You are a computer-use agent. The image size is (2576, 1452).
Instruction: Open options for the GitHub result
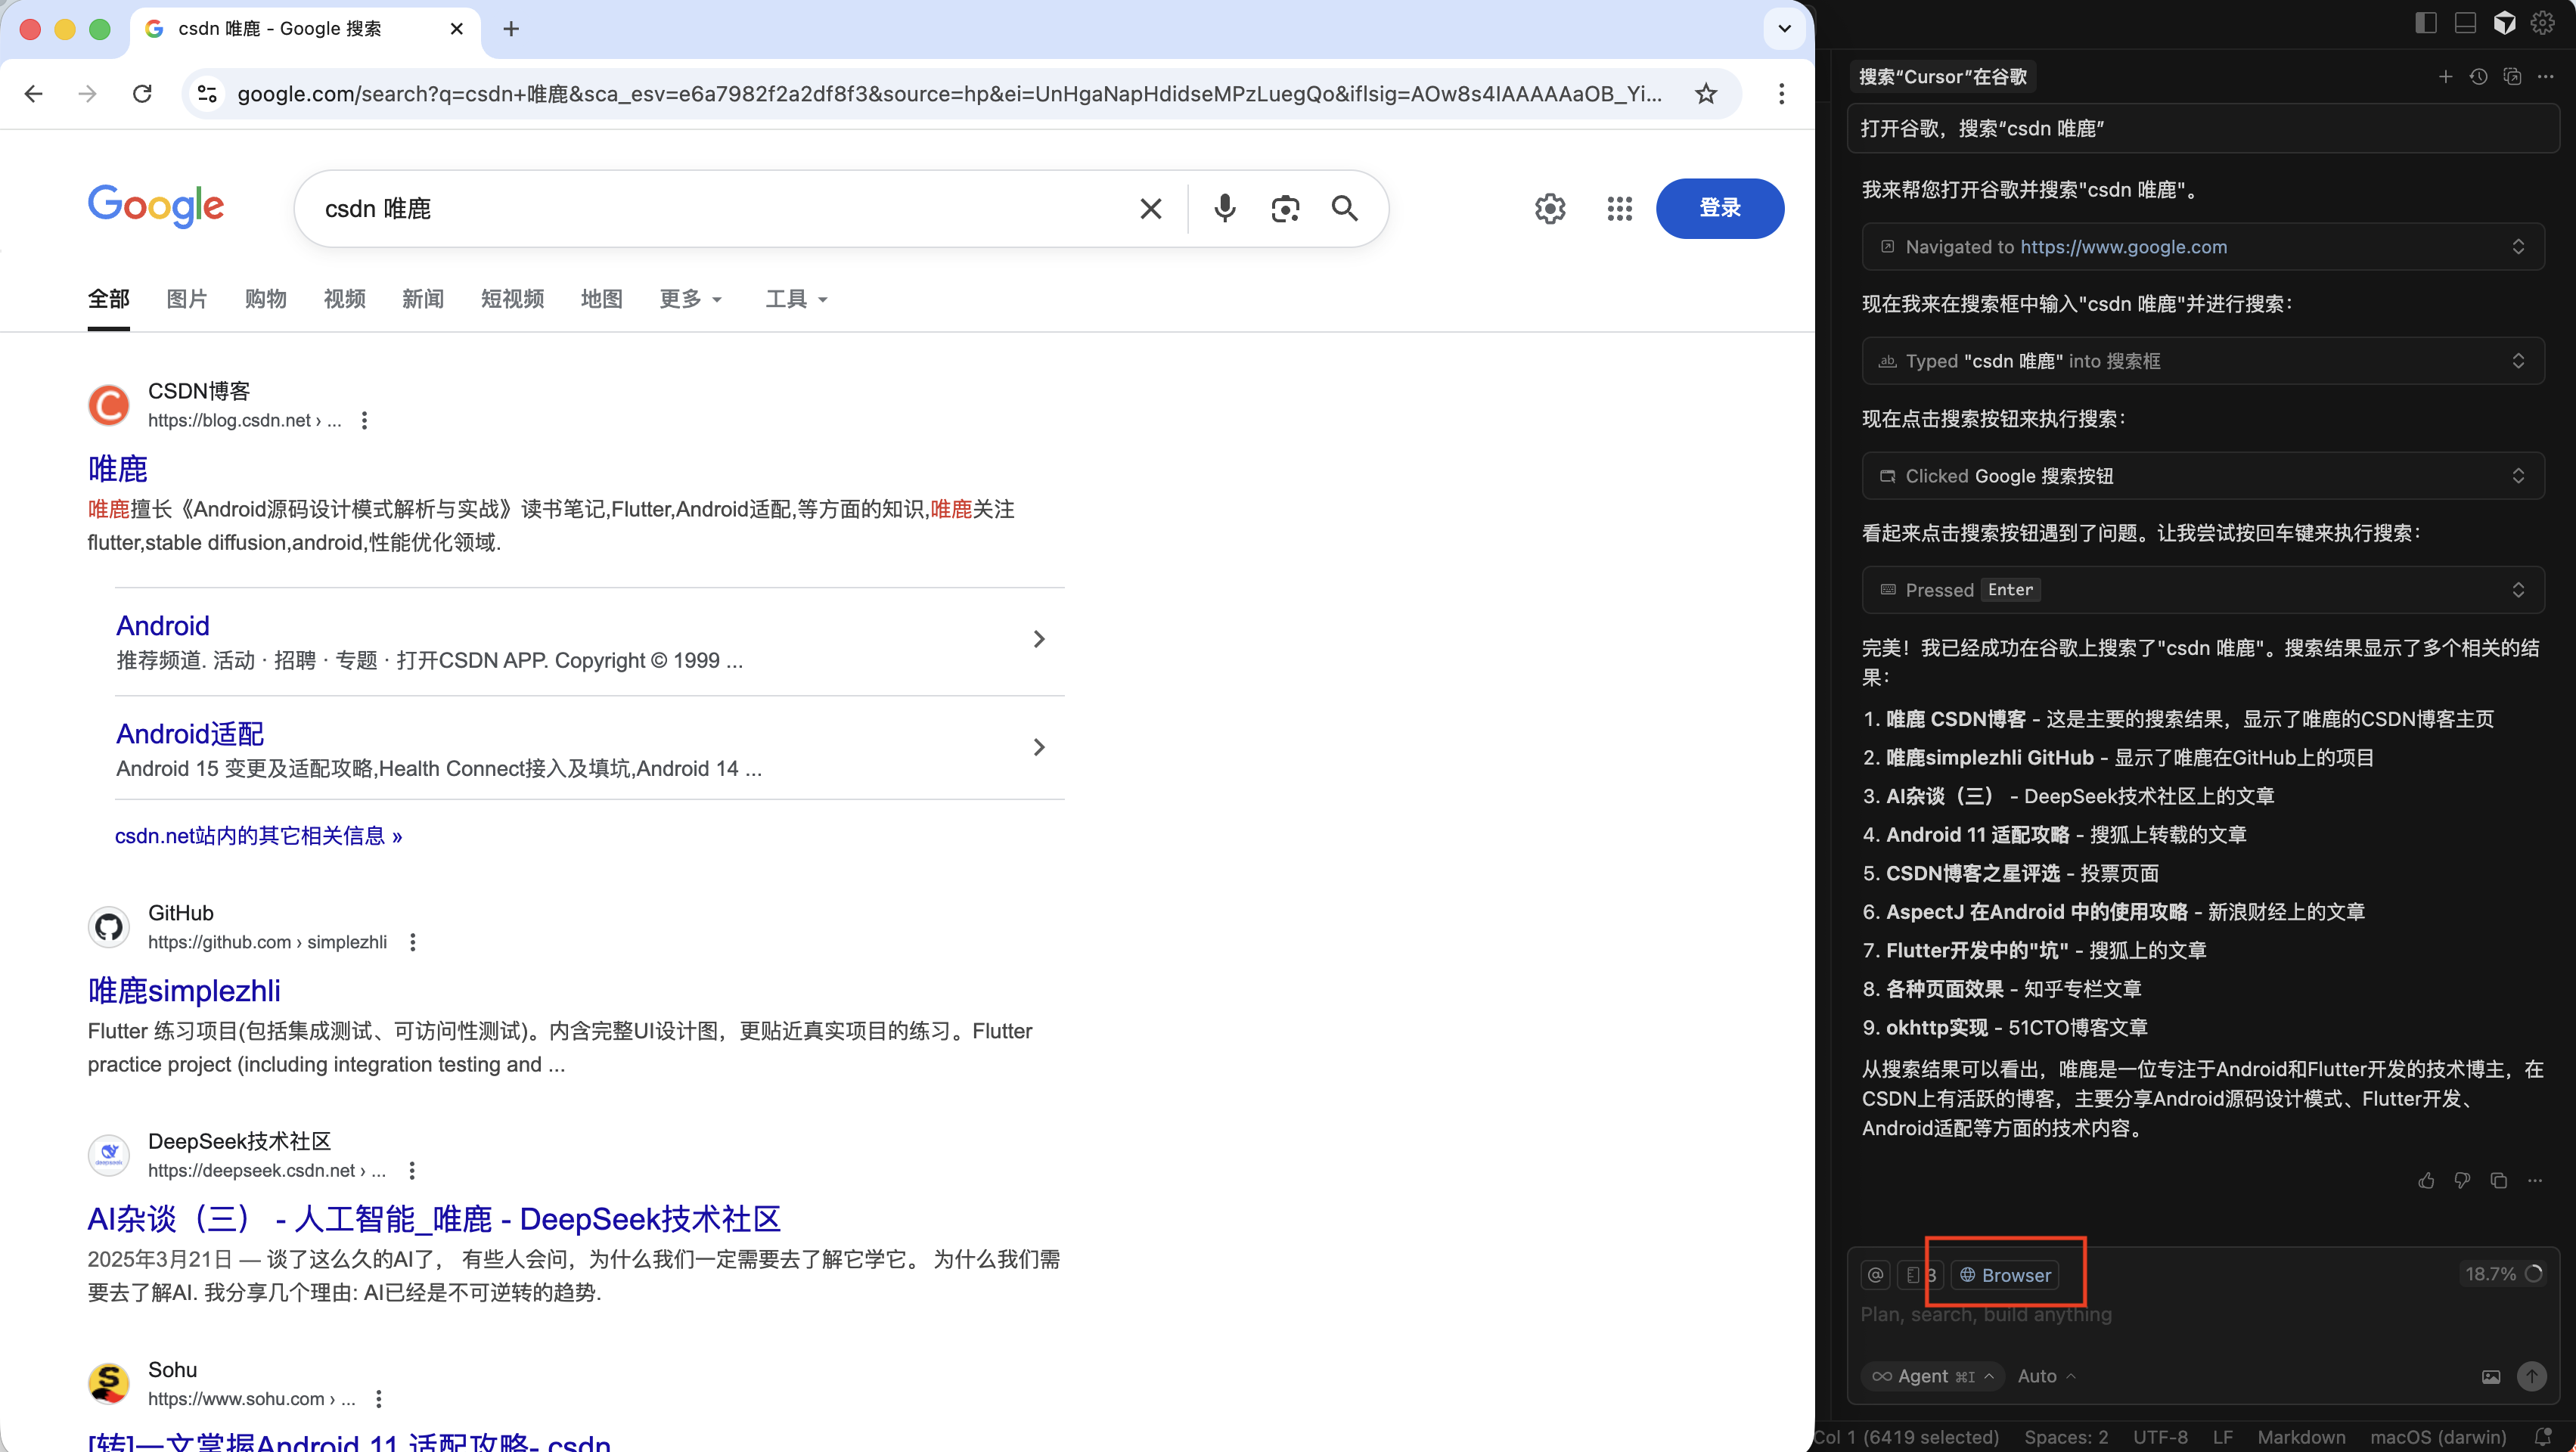point(413,942)
